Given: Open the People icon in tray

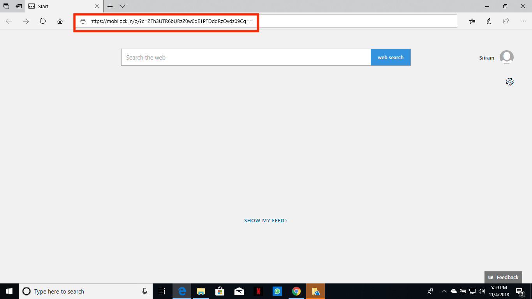Looking at the screenshot, I should coord(430,291).
